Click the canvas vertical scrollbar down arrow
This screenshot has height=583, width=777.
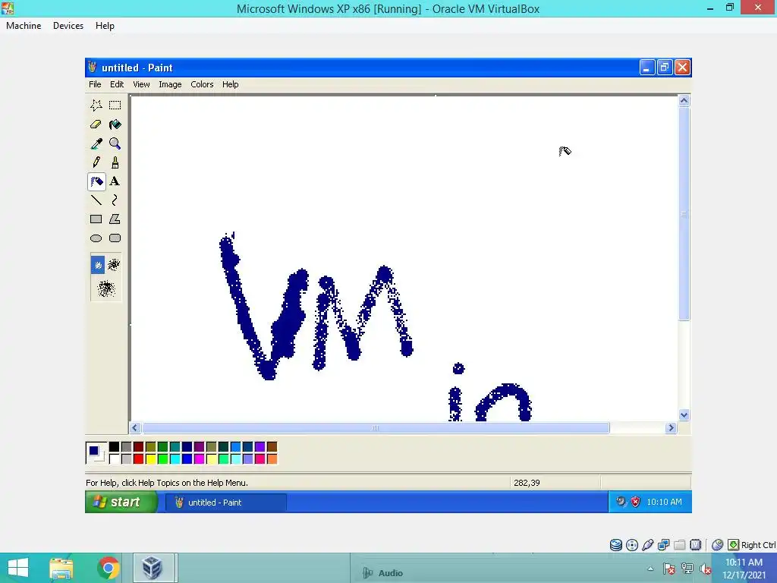[684, 415]
